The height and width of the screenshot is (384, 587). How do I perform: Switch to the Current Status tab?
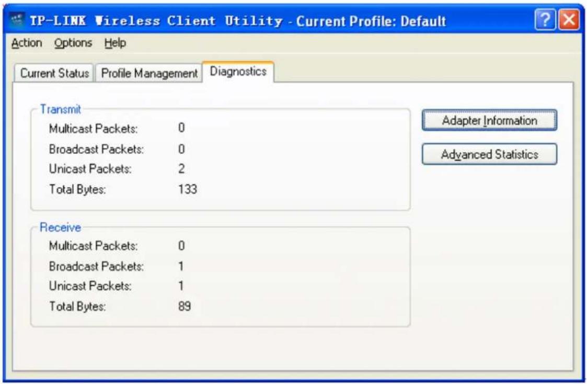(55, 73)
